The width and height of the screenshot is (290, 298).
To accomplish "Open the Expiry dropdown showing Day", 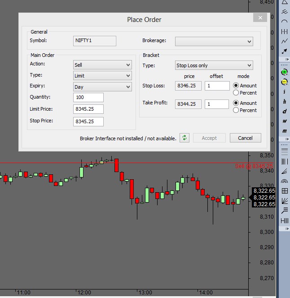I will [102, 87].
